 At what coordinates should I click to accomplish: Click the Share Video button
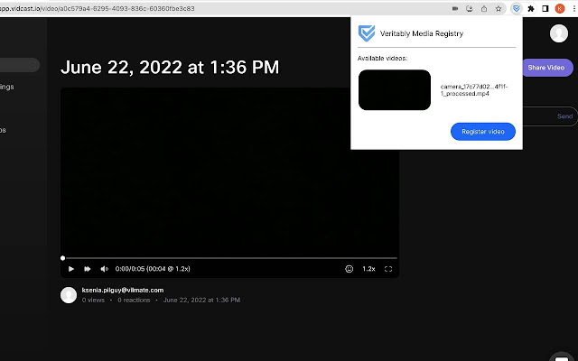[547, 68]
